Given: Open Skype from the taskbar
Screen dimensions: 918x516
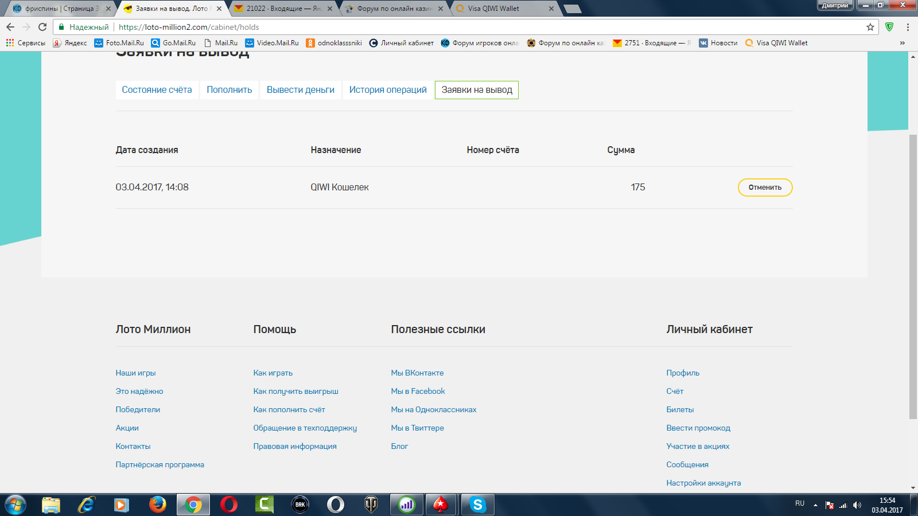Looking at the screenshot, I should [477, 505].
